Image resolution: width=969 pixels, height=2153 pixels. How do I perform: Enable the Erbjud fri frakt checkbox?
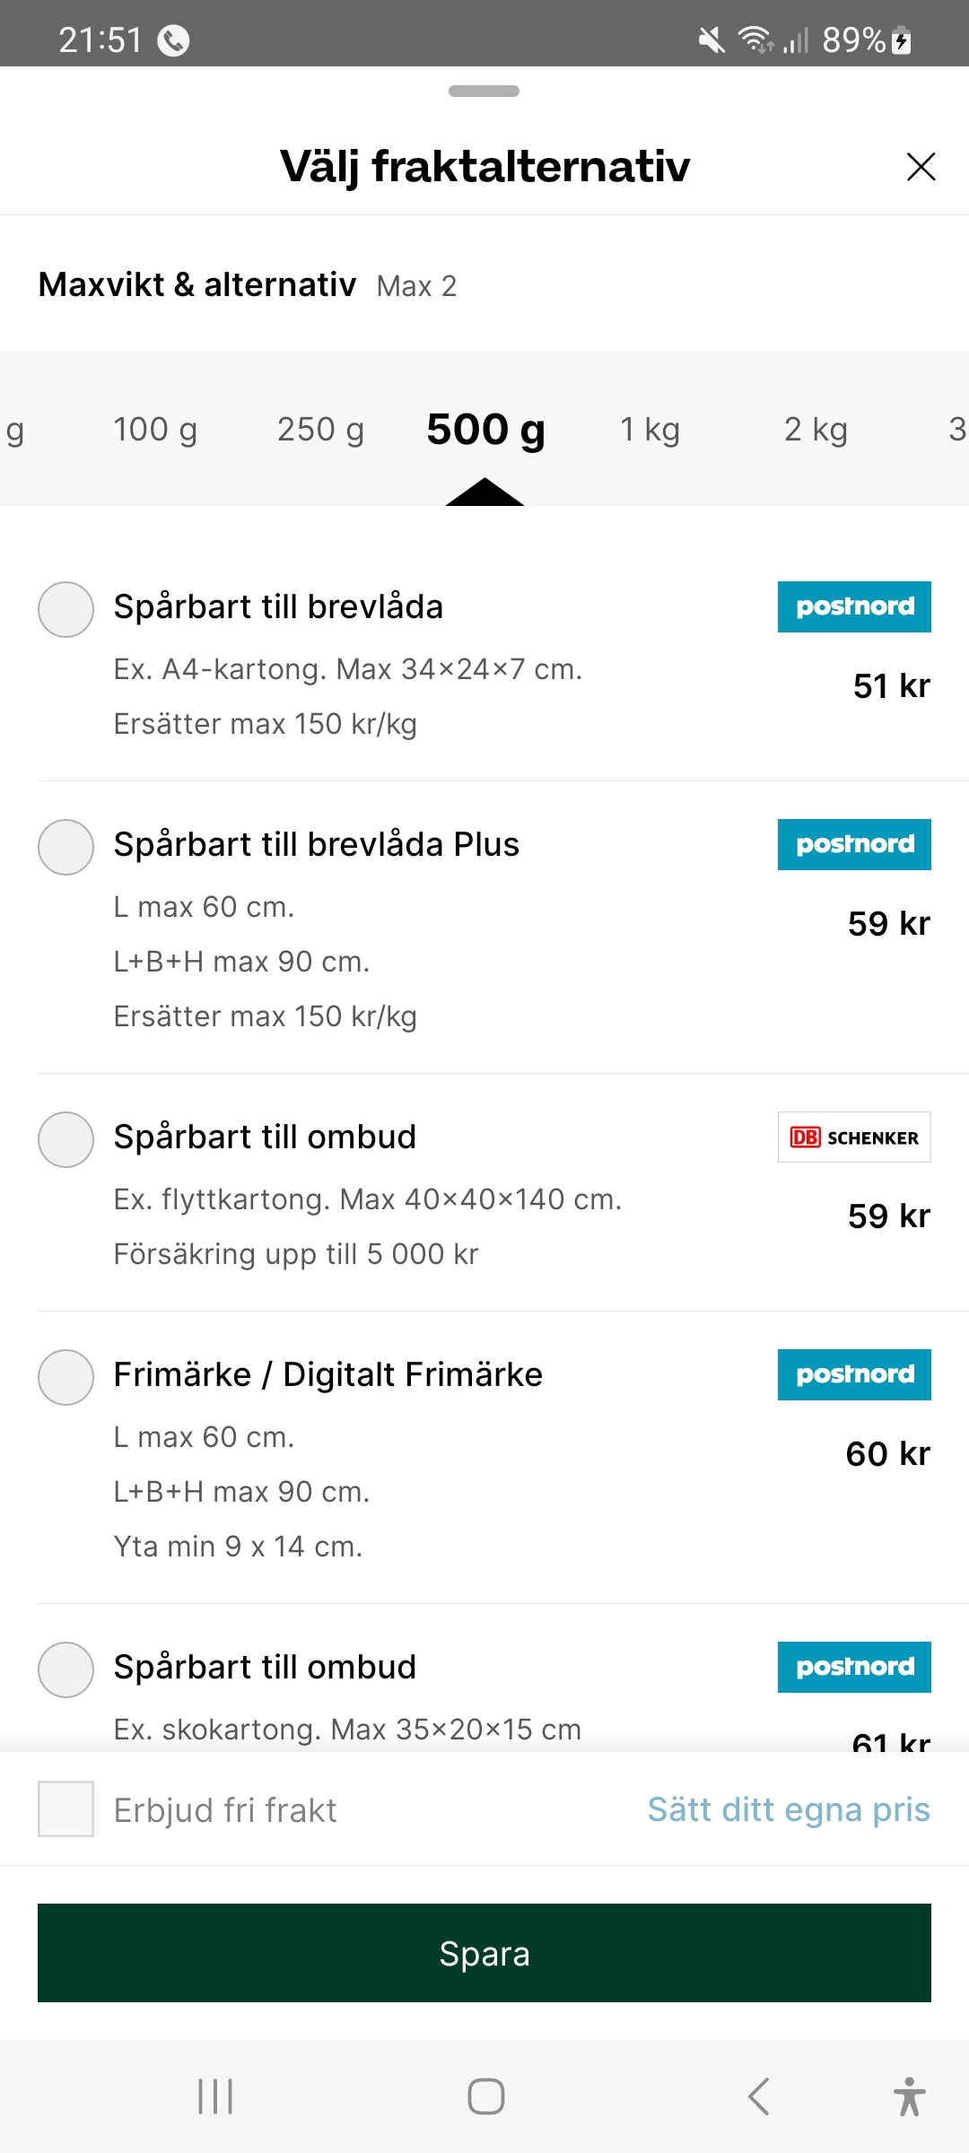pos(65,1809)
